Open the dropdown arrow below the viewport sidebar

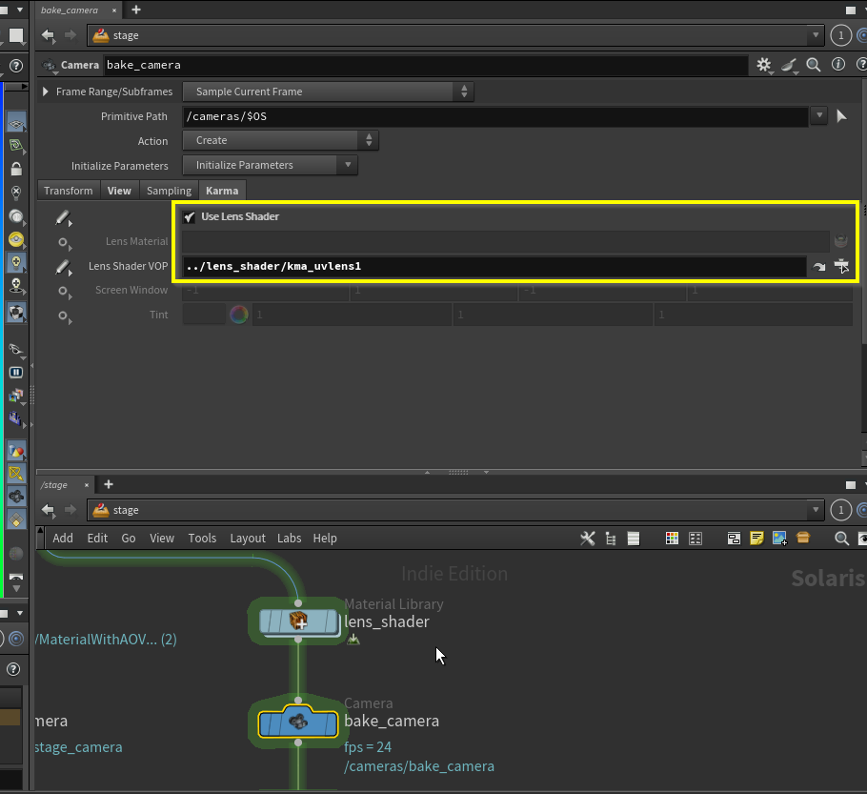click(x=16, y=588)
